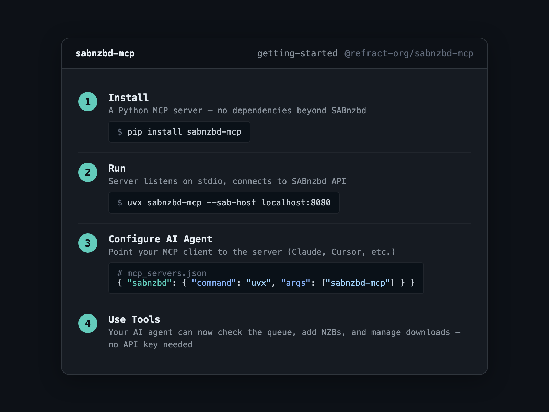This screenshot has width=549, height=412.
Task: Click the Use Tools heading
Action: 134,319
